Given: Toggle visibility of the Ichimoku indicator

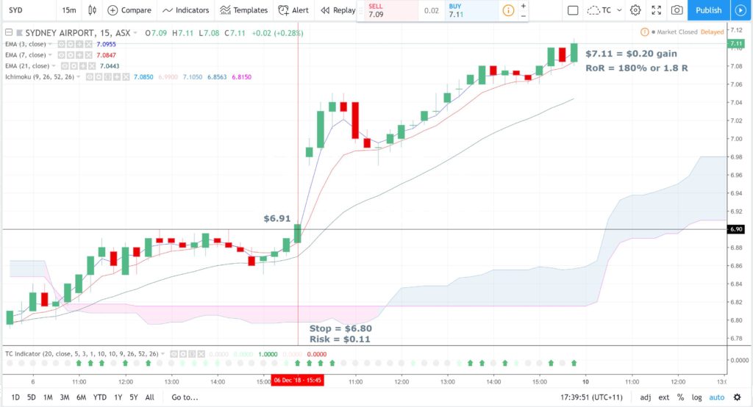Looking at the screenshot, I should click(90, 77).
